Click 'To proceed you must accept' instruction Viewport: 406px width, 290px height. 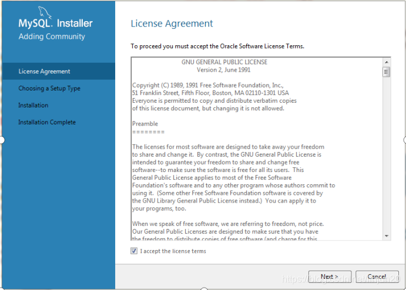217,46
